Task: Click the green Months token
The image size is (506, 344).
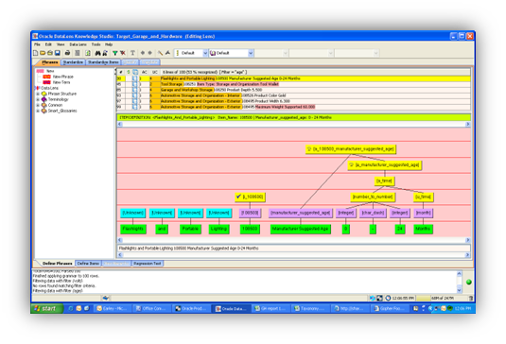Action: coord(423,229)
